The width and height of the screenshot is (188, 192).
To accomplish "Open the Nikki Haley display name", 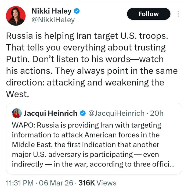I will pyautogui.click(x=52, y=11).
